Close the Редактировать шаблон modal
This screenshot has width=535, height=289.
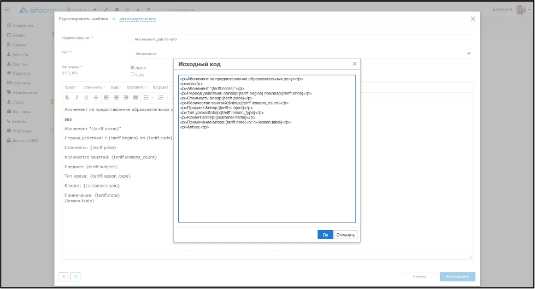pyautogui.click(x=473, y=19)
